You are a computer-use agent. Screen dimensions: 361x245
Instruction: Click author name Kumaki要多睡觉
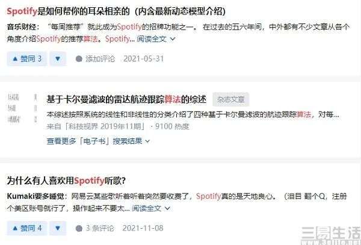[x=35, y=196]
